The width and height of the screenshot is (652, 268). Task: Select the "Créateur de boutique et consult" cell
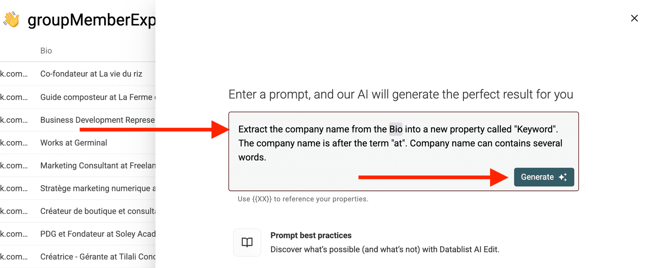[x=97, y=211]
